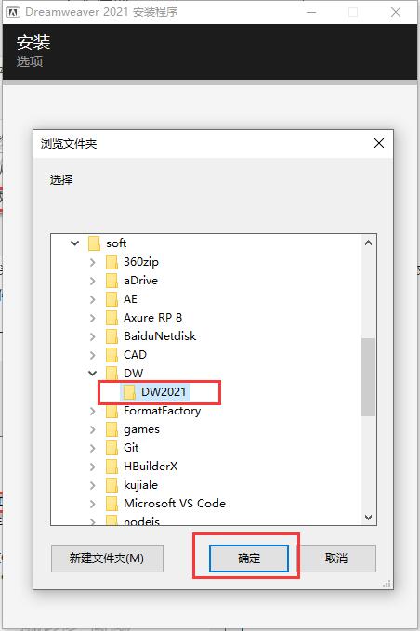Collapse the soft folder tree

point(75,243)
